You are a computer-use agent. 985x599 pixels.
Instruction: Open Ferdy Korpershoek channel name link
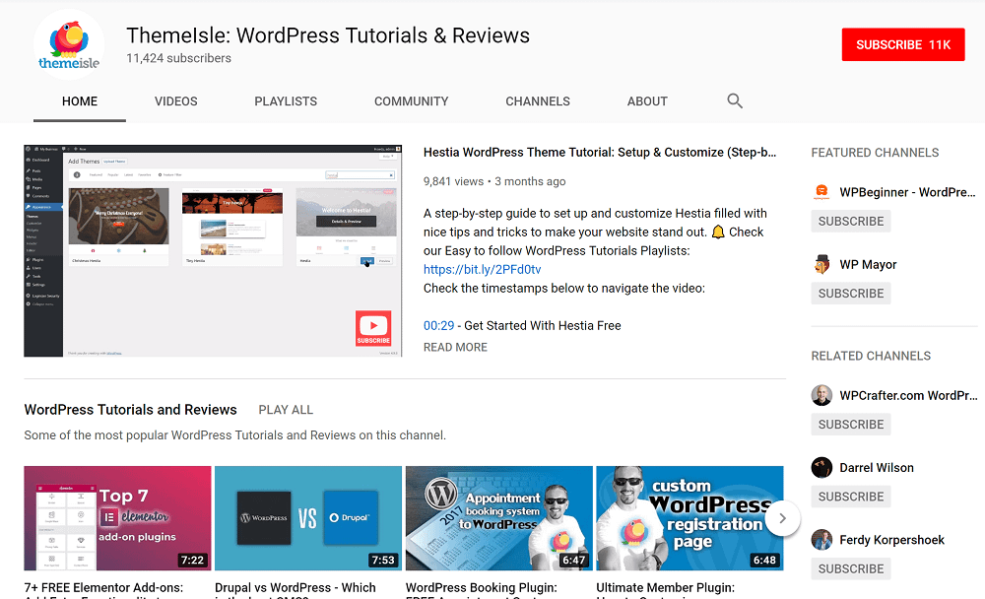892,540
